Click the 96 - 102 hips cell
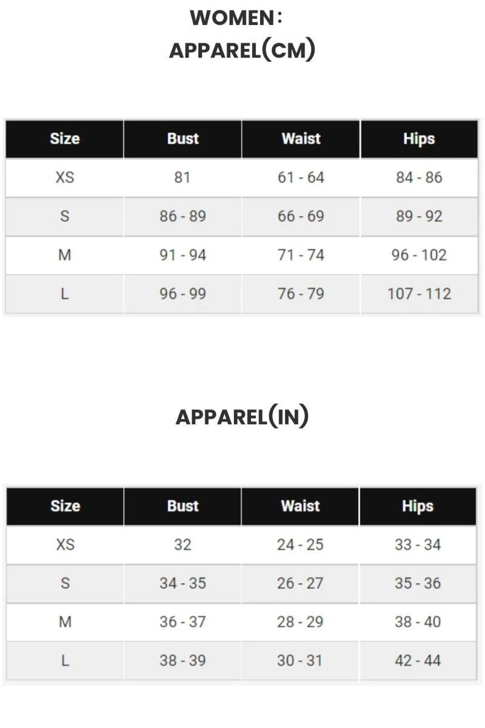Viewport: 485px width, 728px height. click(419, 255)
